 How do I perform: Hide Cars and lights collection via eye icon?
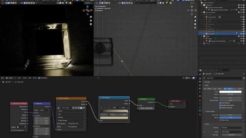coord(241,12)
